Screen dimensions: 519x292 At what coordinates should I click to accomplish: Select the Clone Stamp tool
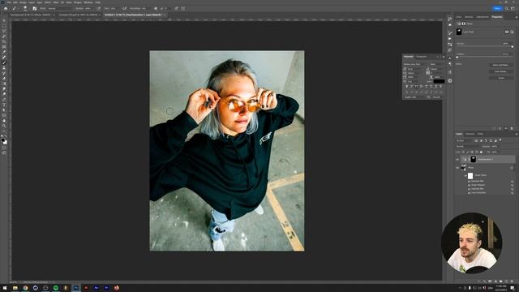tap(4, 68)
